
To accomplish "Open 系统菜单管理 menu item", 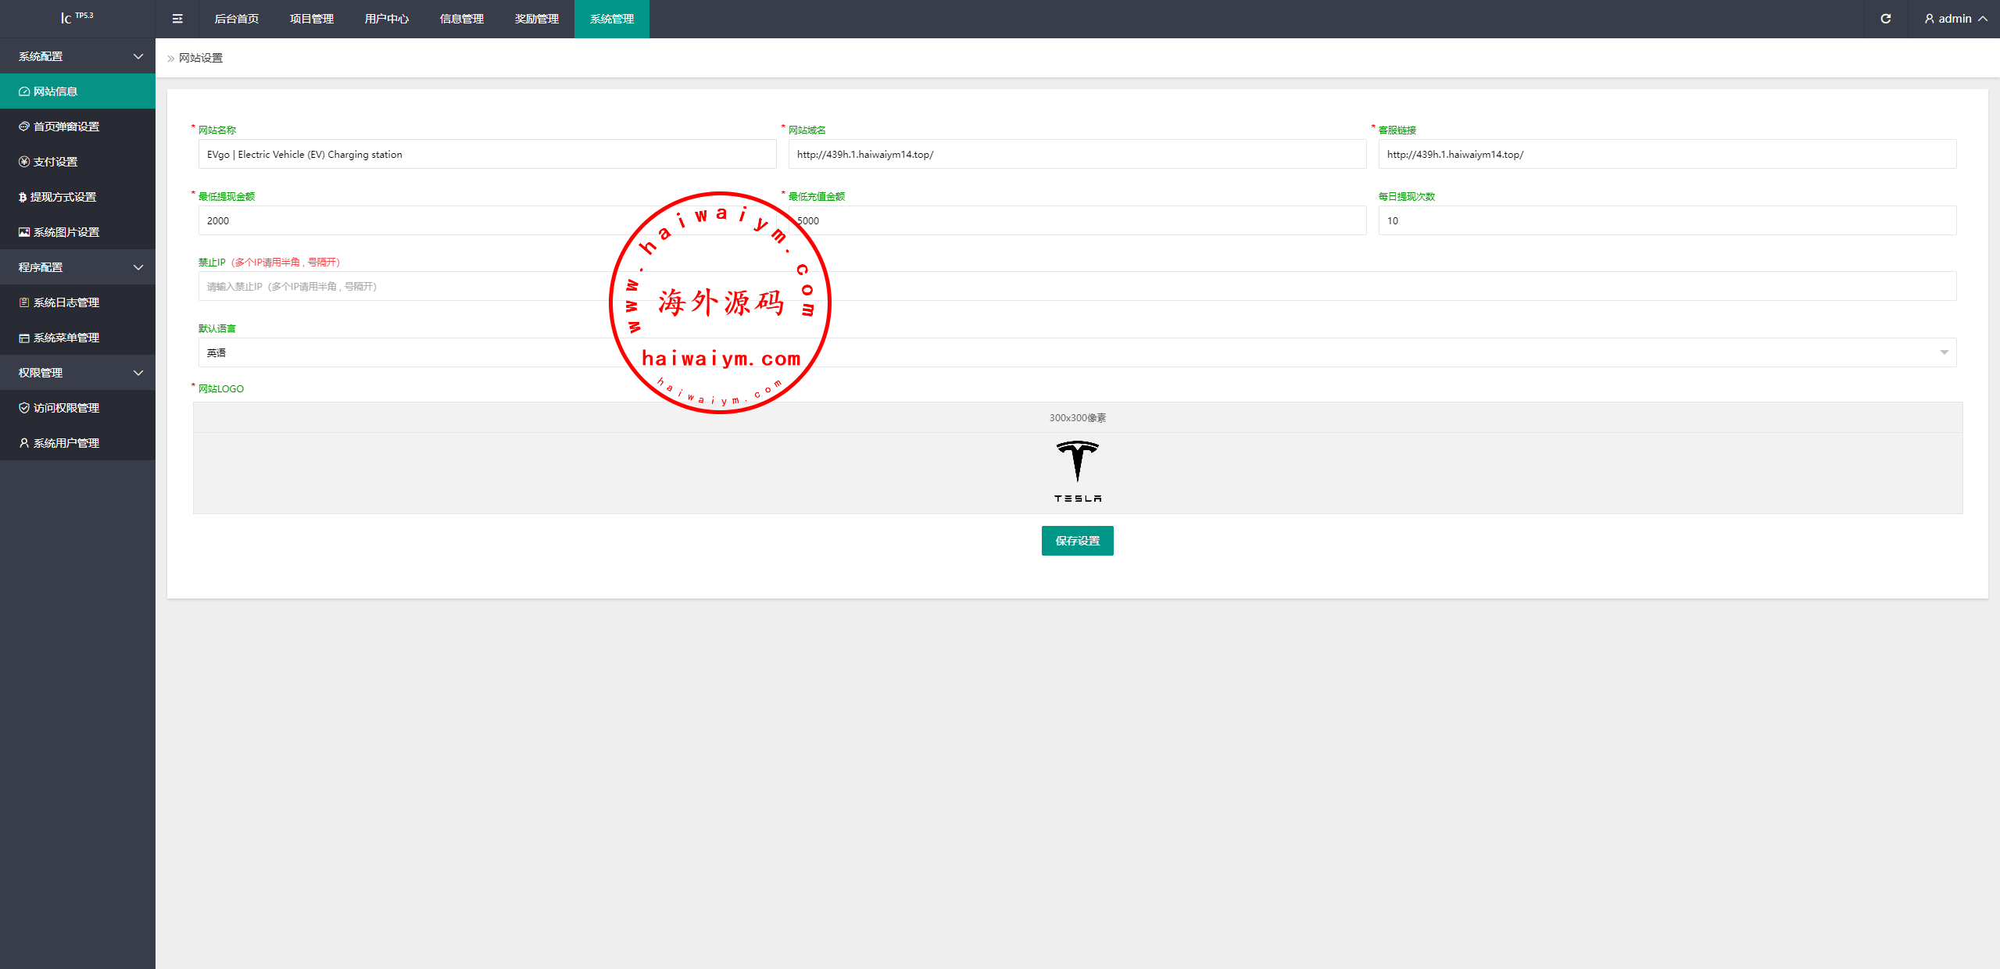I will click(66, 338).
